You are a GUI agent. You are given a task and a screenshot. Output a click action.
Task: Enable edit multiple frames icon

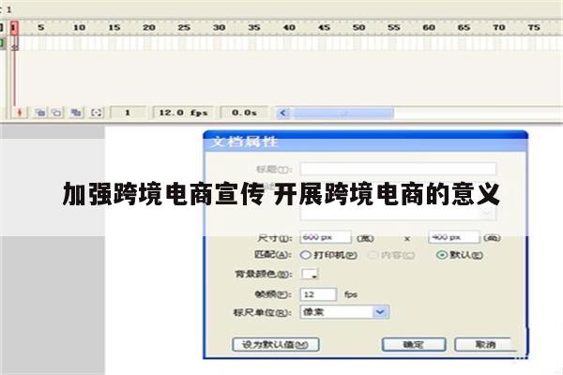pyautogui.click(x=76, y=112)
